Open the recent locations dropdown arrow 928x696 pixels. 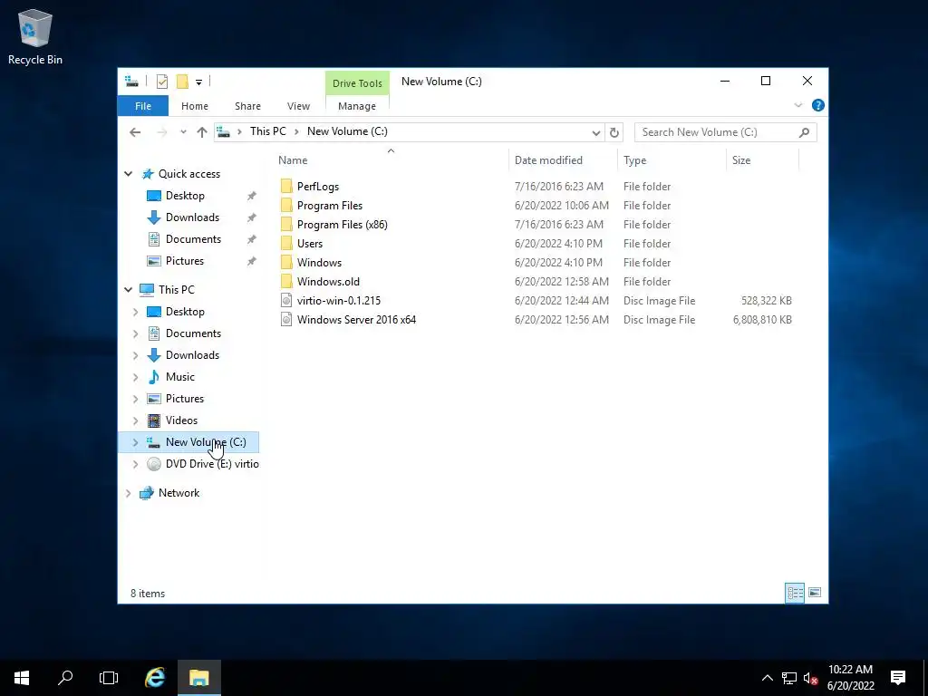pyautogui.click(x=183, y=132)
